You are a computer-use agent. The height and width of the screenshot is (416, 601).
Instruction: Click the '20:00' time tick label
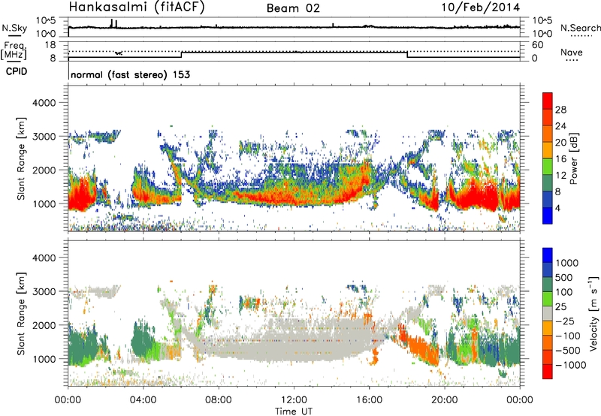tap(445, 400)
